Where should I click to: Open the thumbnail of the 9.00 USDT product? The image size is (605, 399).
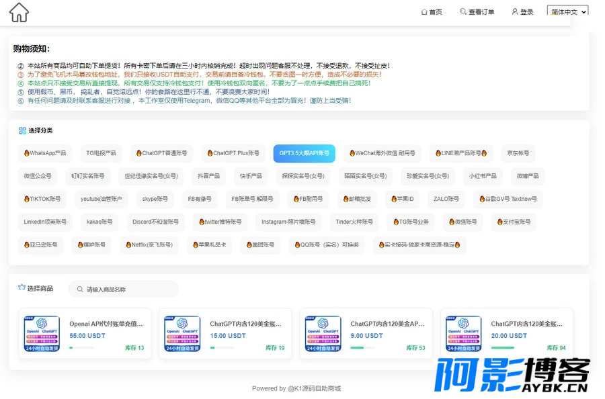(x=323, y=333)
